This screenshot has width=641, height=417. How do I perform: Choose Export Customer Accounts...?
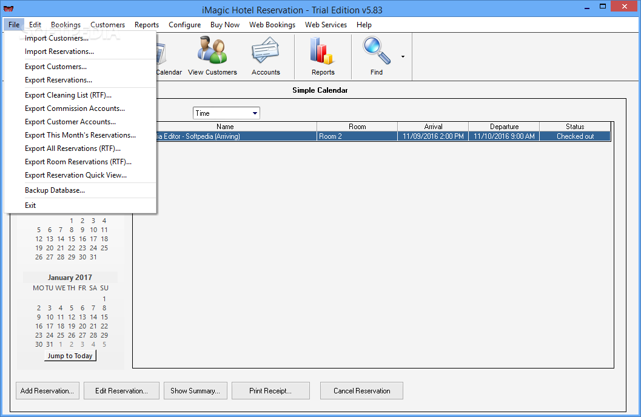[x=81, y=122]
